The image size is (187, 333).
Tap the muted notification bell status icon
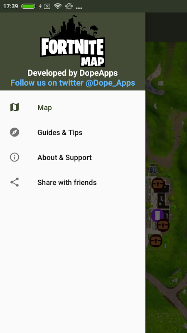coord(69,6)
